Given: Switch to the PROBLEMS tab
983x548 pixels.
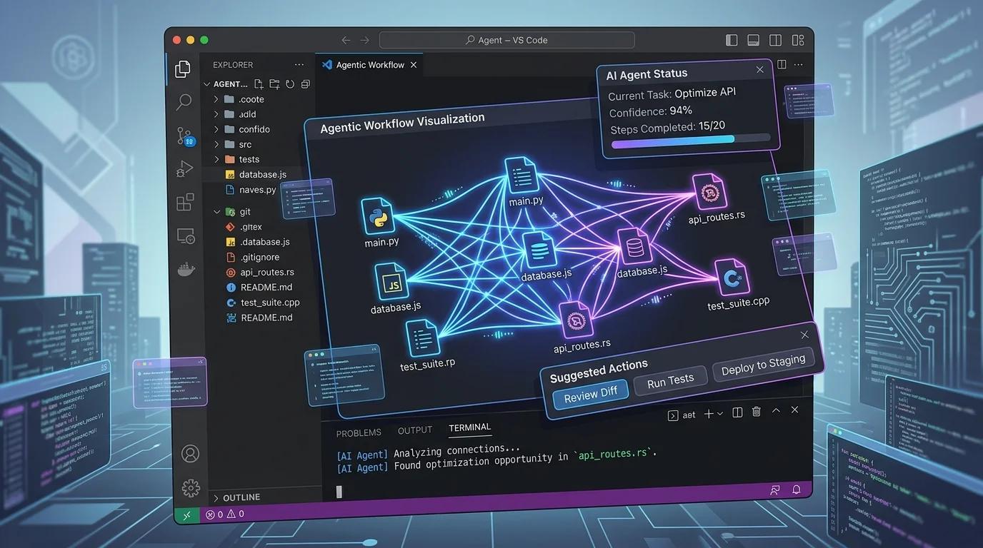Looking at the screenshot, I should tap(359, 432).
